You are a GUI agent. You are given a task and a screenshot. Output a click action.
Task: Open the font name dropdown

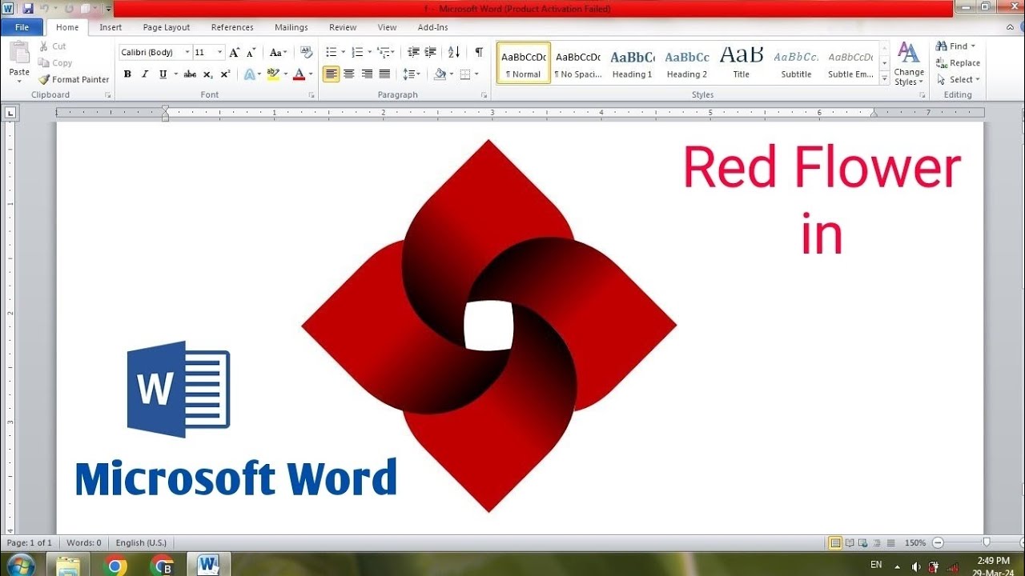pyautogui.click(x=187, y=53)
